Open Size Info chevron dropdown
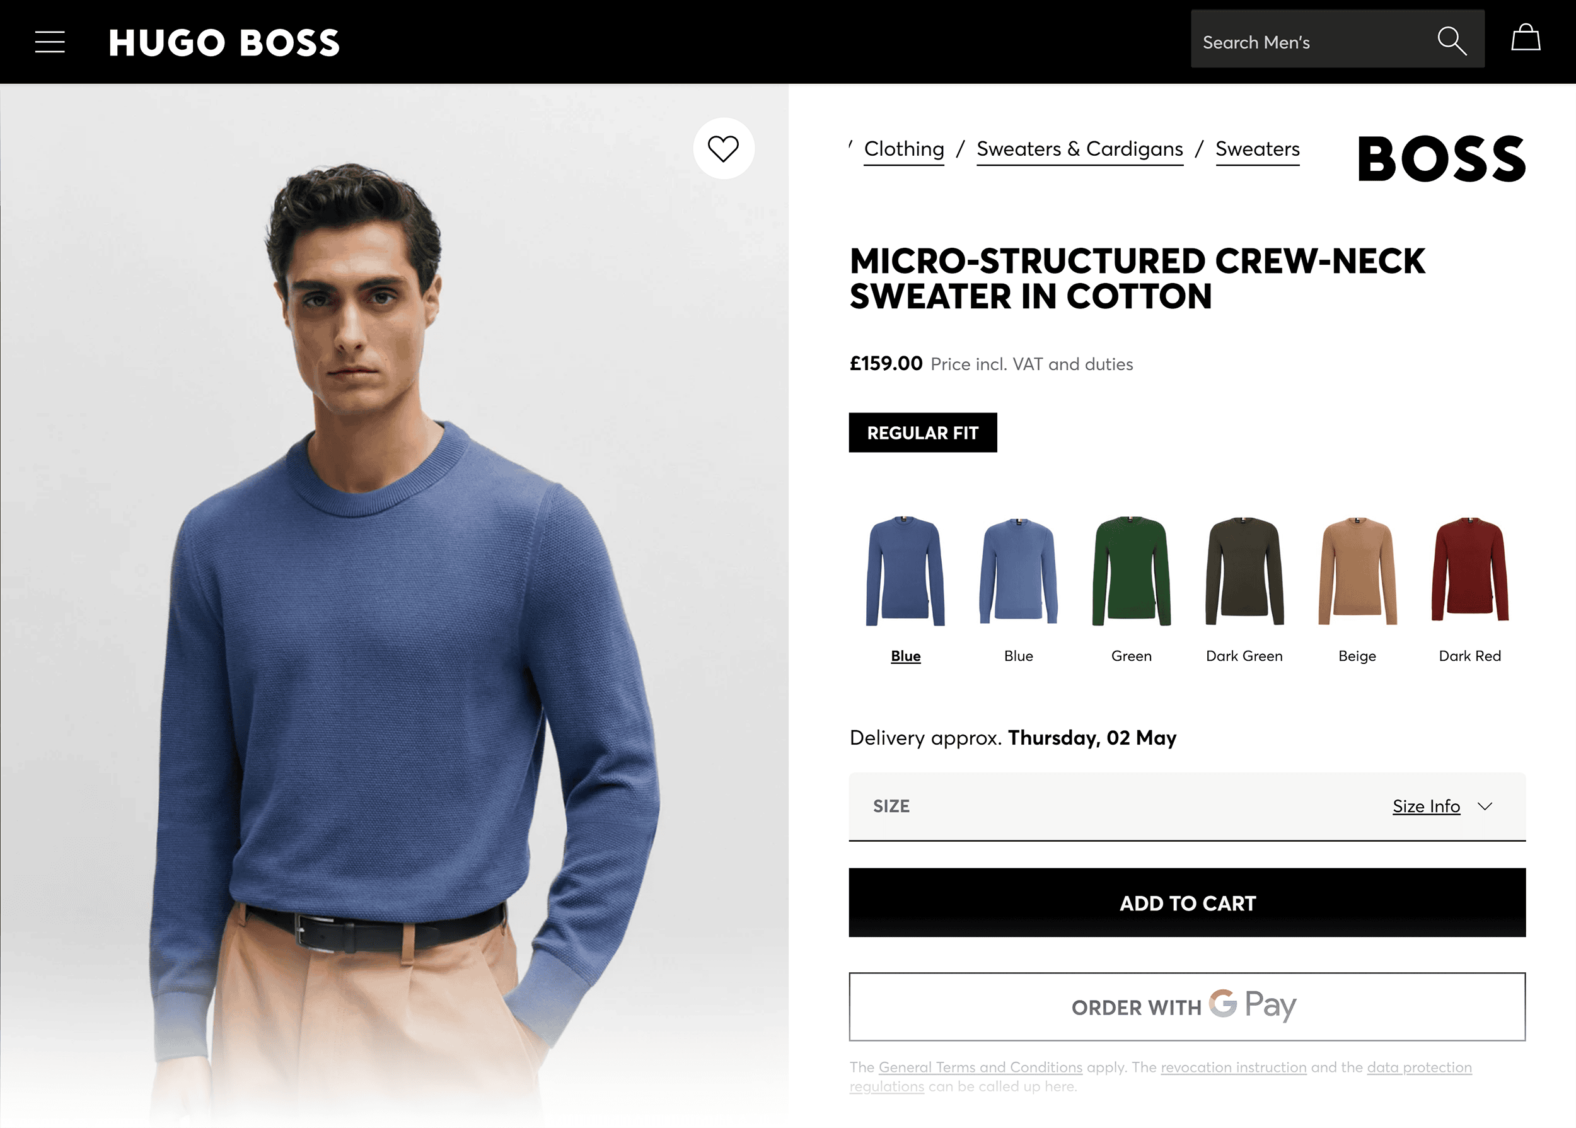The image size is (1576, 1128). [1486, 806]
